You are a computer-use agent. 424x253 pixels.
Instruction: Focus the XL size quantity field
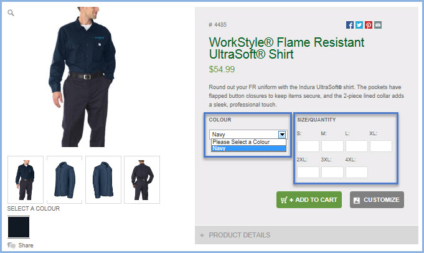pos(381,146)
